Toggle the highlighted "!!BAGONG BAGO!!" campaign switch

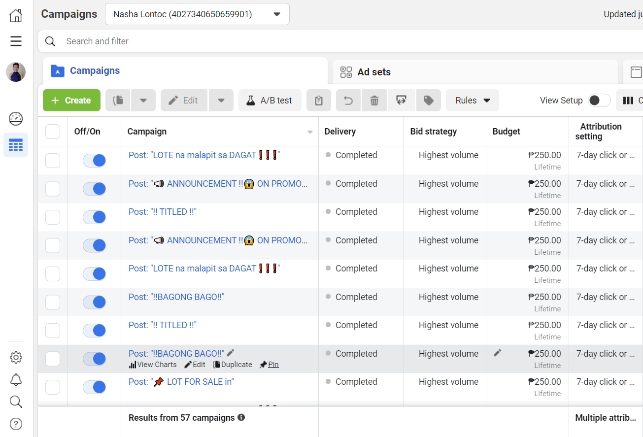(x=94, y=359)
